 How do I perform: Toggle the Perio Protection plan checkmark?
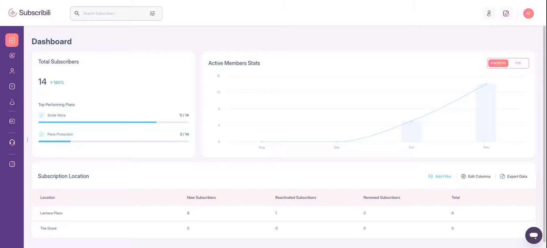42,134
